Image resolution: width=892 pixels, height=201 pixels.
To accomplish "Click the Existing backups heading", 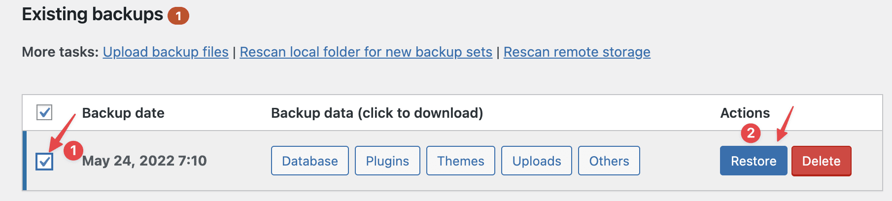I will [x=93, y=14].
